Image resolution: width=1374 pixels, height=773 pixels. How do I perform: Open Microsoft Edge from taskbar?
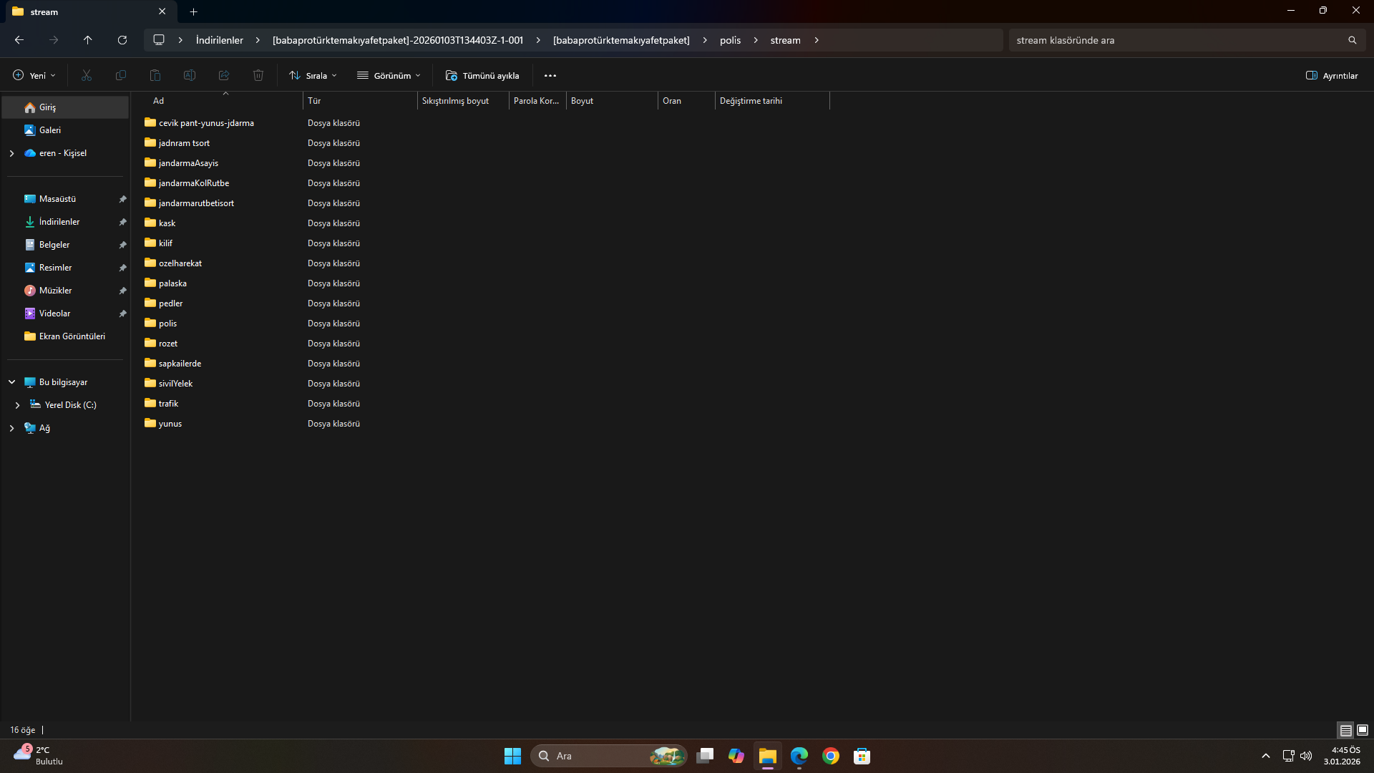coord(799,756)
